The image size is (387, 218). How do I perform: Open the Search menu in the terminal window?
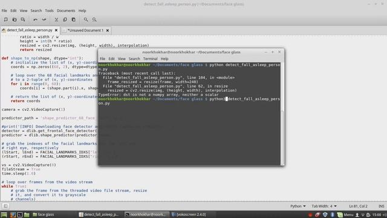(x=134, y=59)
